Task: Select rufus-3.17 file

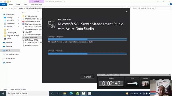Action: click(28, 32)
